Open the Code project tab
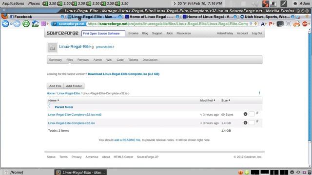312x175 pixels. pos(120,60)
